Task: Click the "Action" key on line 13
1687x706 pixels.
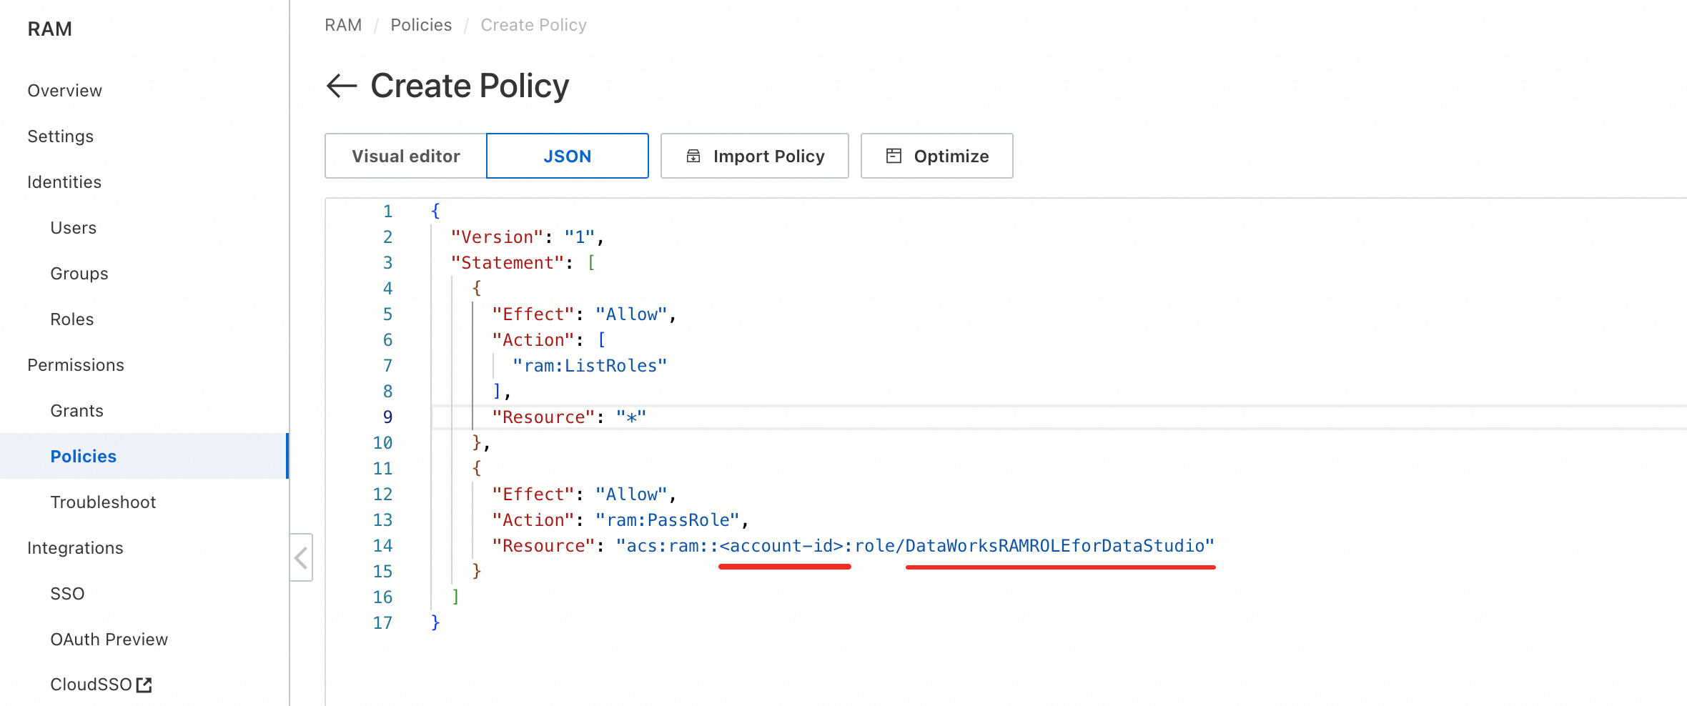Action: pyautogui.click(x=533, y=520)
